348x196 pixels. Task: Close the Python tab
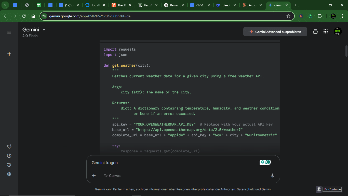click(x=261, y=5)
